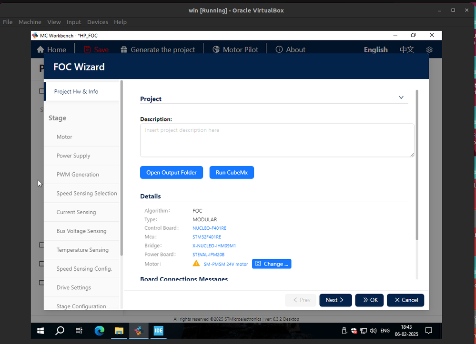Cancel the FOC Wizard

click(x=405, y=300)
